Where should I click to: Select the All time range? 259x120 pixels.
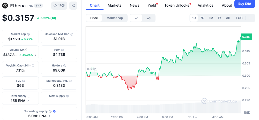pyautogui.click(x=228, y=18)
